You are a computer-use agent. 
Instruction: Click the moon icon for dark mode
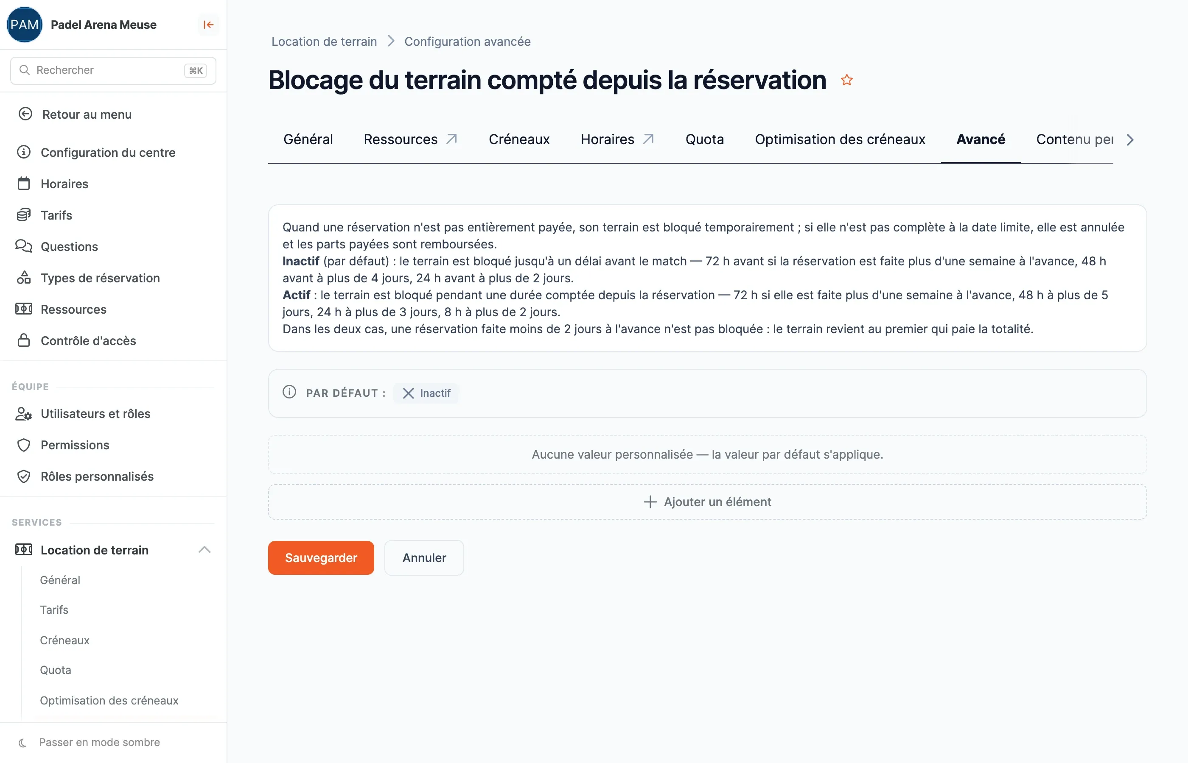[22, 743]
